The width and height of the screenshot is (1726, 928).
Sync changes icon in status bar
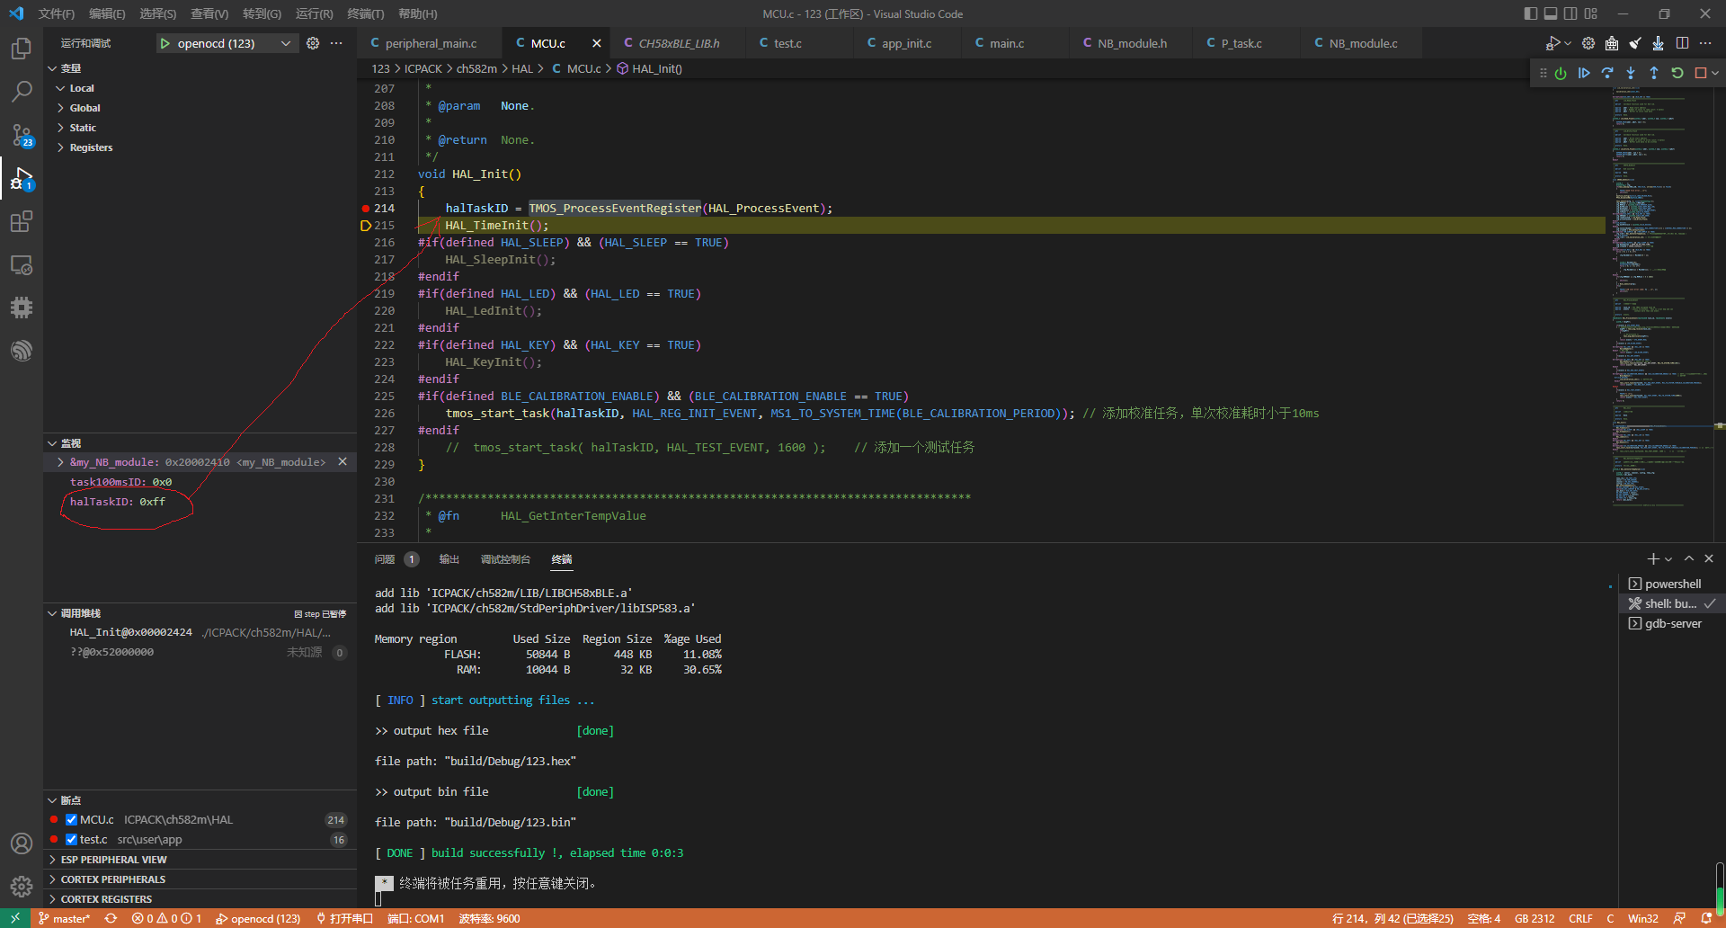[x=111, y=918]
